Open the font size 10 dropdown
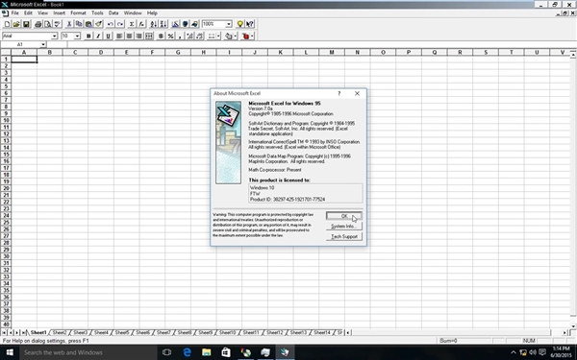Image resolution: width=577 pixels, height=360 pixels. coord(77,36)
